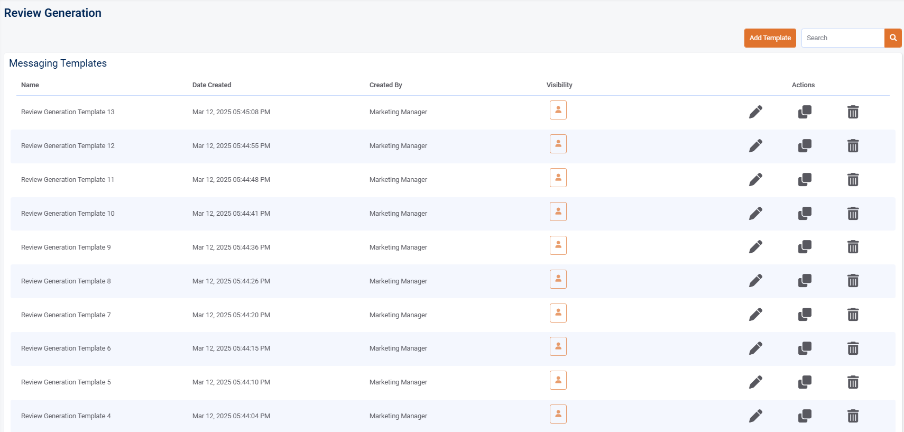Viewport: 904px width, 432px height.
Task: Toggle visibility for Review Generation Template 10
Action: point(558,212)
